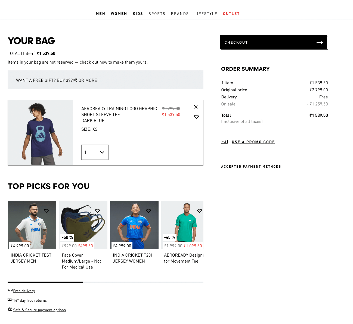Open the MEN menu
The width and height of the screenshot is (353, 324).
point(100,14)
